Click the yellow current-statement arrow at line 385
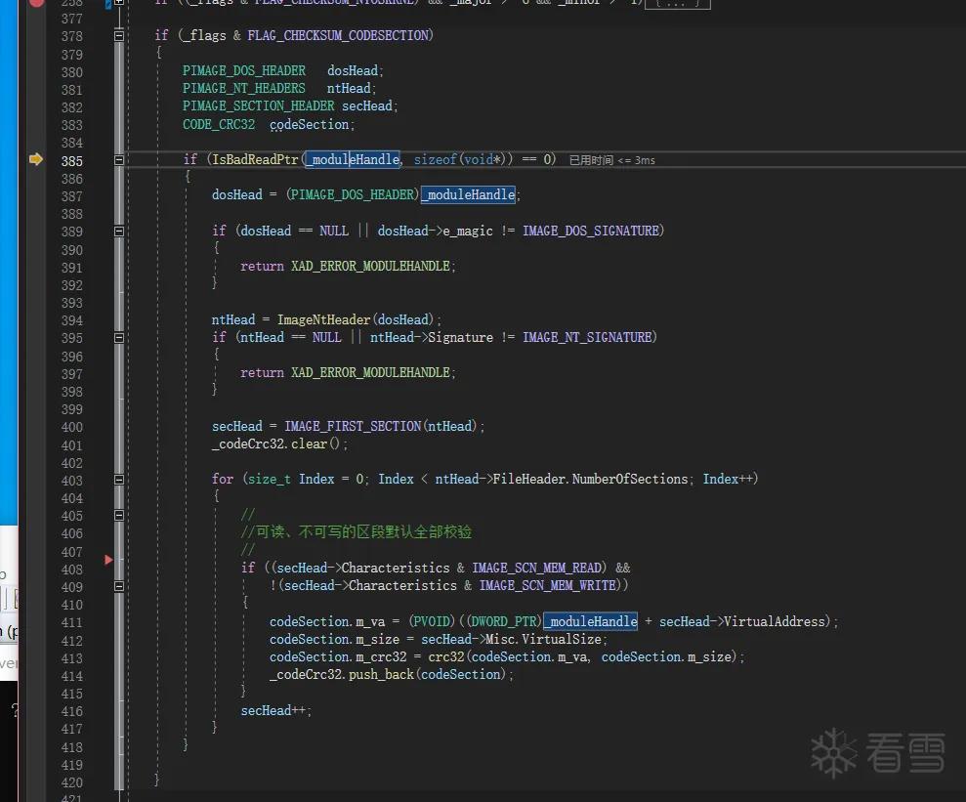This screenshot has height=802, width=966. [x=36, y=159]
